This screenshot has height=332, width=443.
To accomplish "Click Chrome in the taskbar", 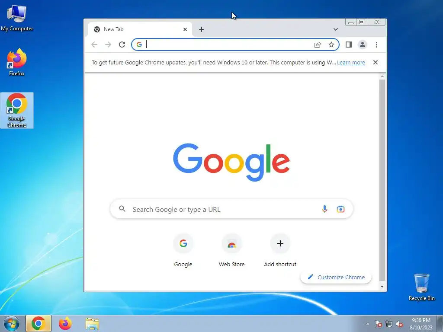I will [x=39, y=323].
